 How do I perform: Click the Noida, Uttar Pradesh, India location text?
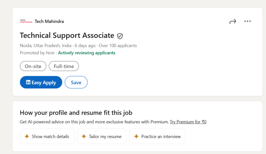(45, 46)
